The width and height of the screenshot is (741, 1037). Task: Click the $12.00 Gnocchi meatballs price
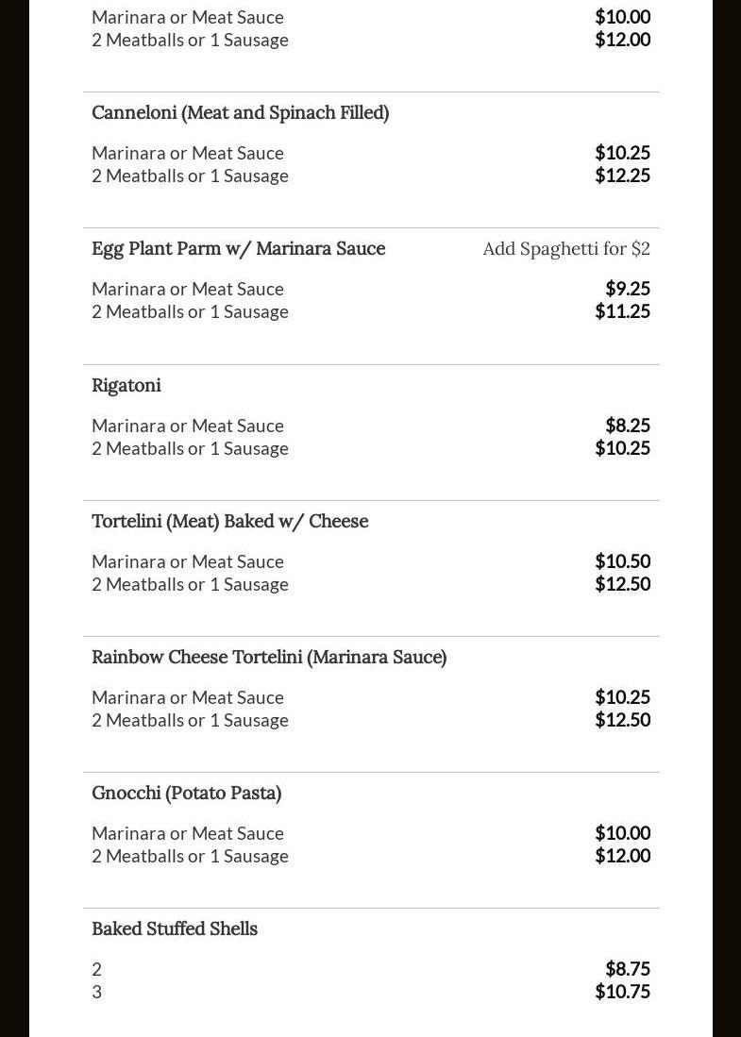[622, 856]
